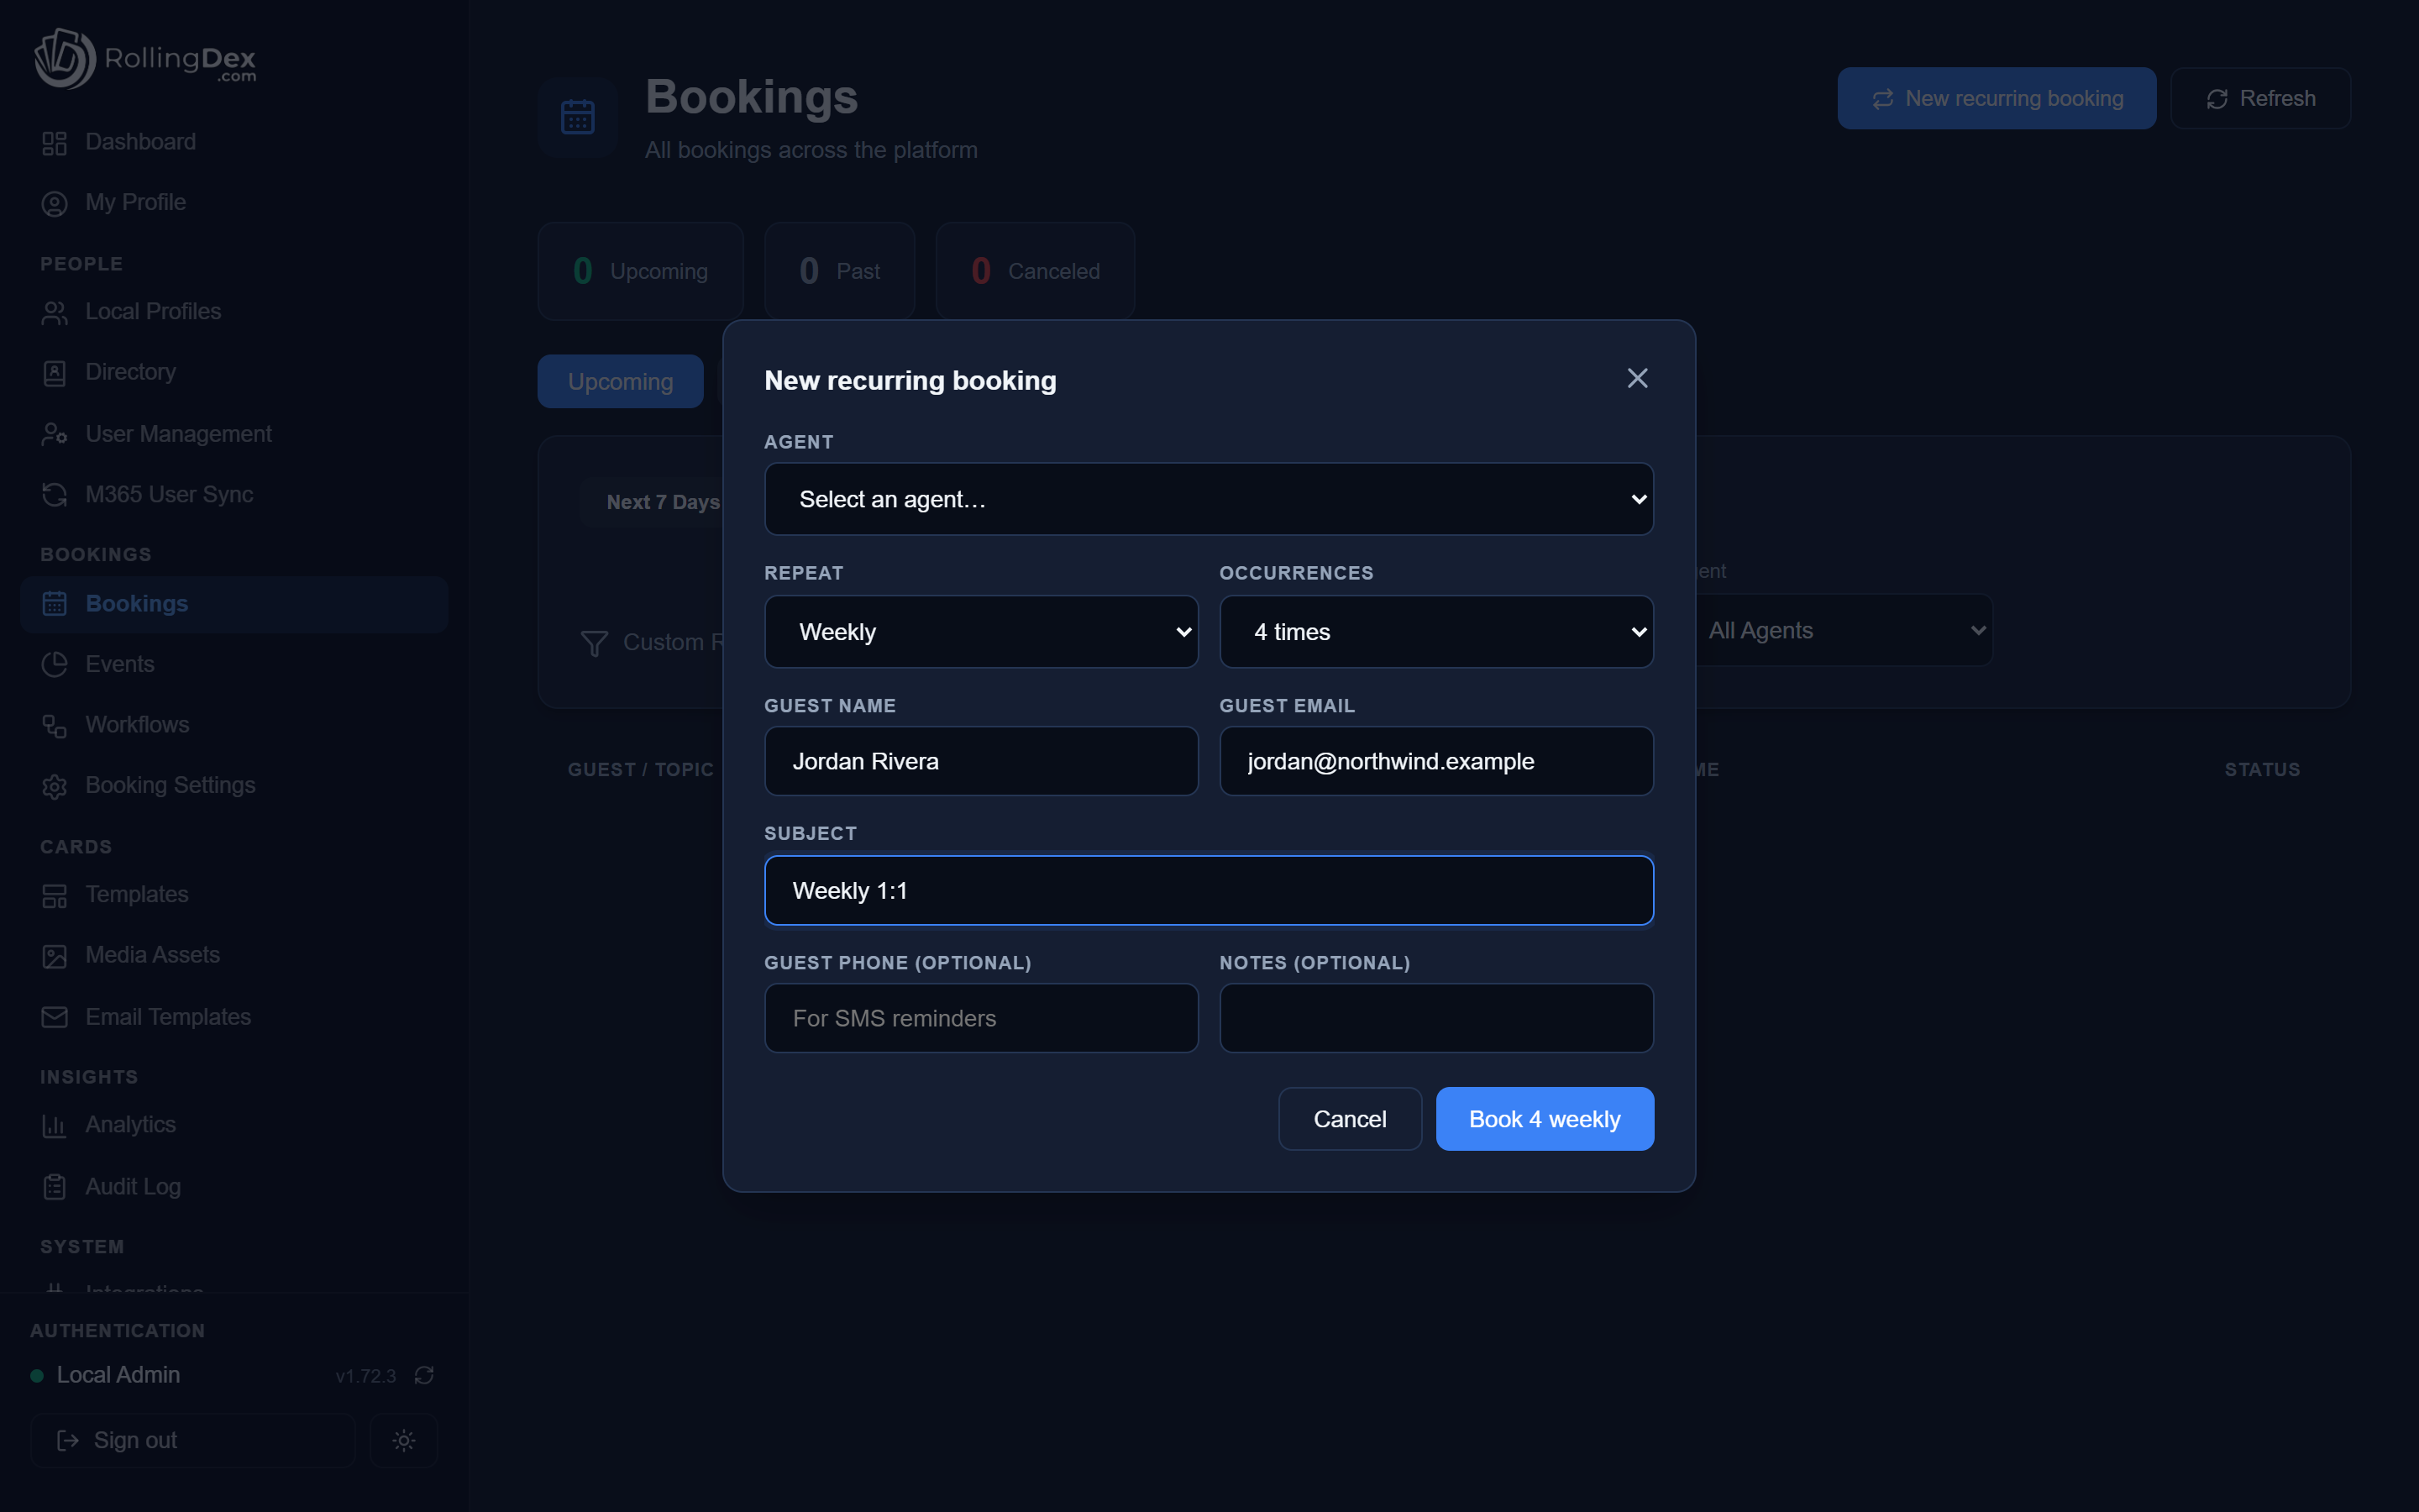Open the All Agents filter dropdown

click(1842, 630)
